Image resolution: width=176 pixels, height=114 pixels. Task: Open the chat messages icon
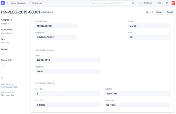pyautogui.click(x=167, y=3)
